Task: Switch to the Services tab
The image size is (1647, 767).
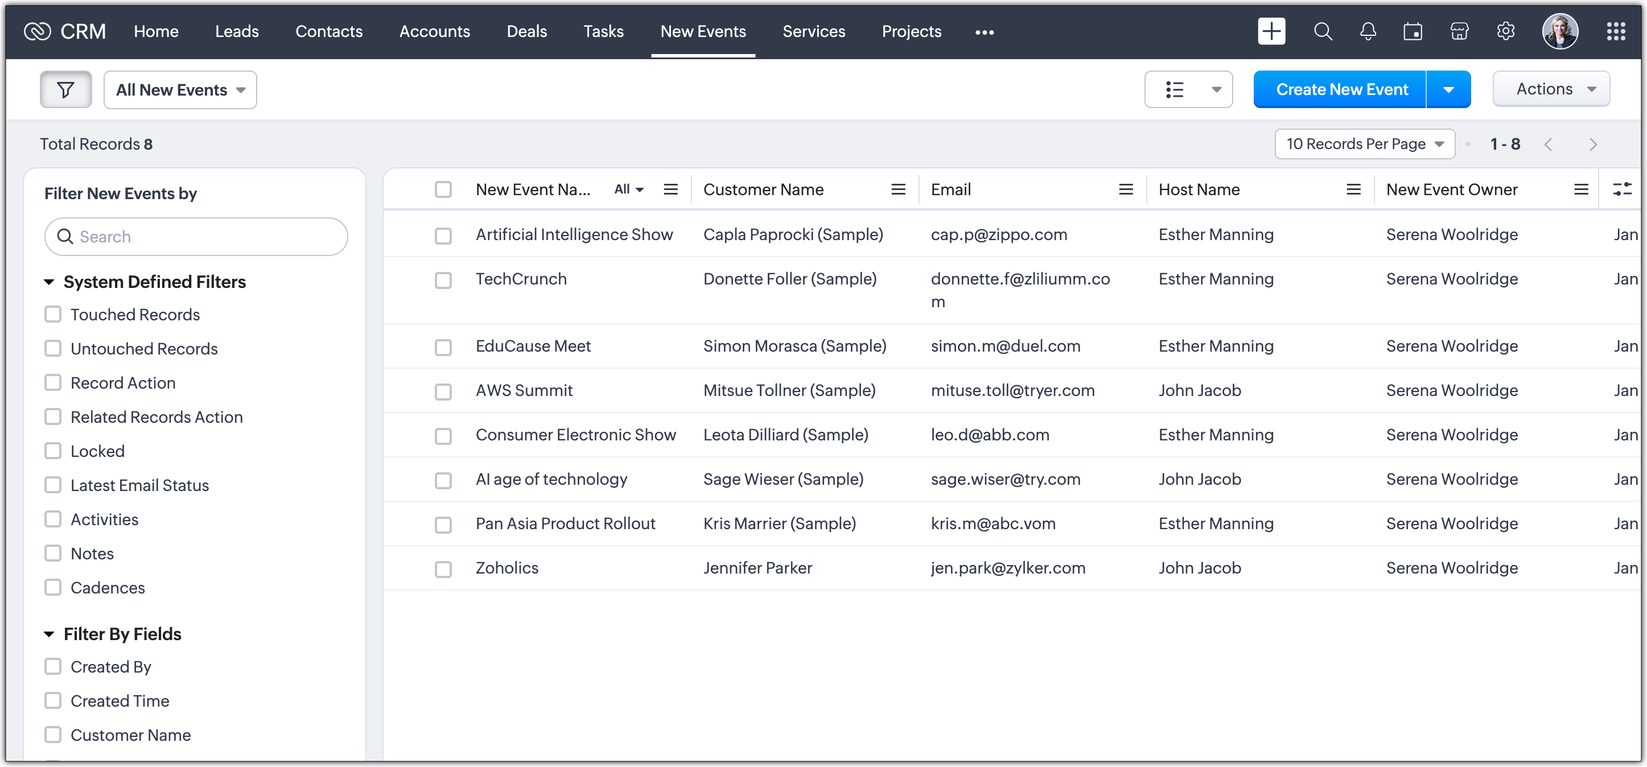Action: coord(813,31)
